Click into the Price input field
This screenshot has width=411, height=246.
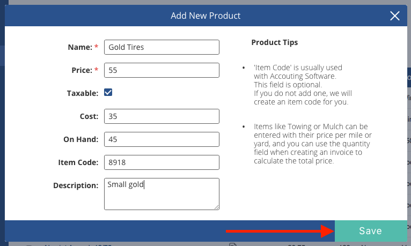tap(162, 70)
